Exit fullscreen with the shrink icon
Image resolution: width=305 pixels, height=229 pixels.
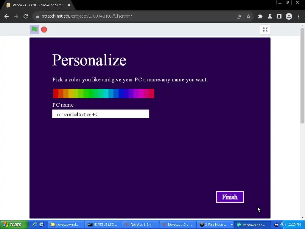265,30
